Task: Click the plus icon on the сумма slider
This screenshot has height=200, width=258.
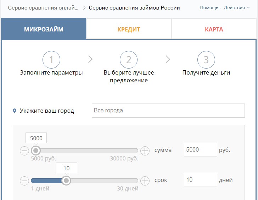Action: pyautogui.click(x=145, y=151)
